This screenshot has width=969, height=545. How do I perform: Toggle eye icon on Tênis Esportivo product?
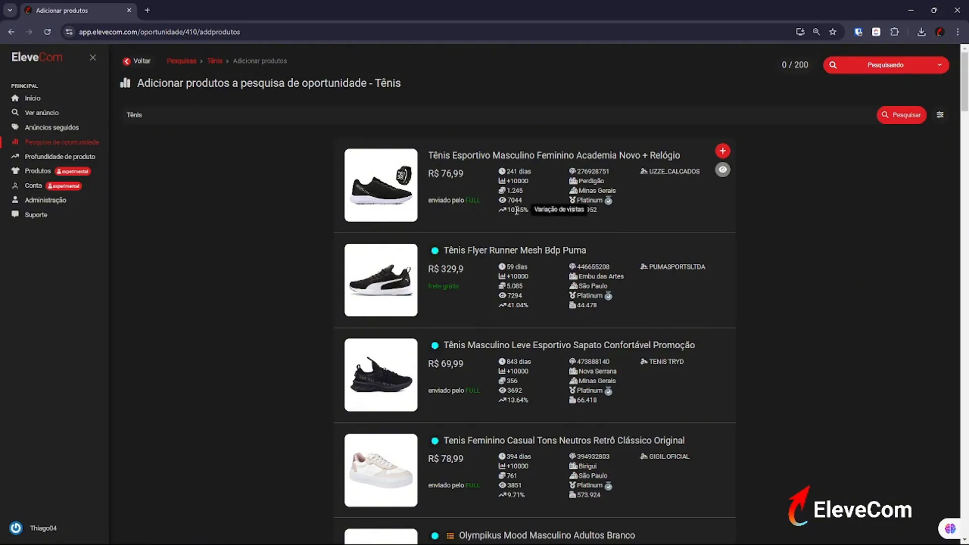click(723, 170)
